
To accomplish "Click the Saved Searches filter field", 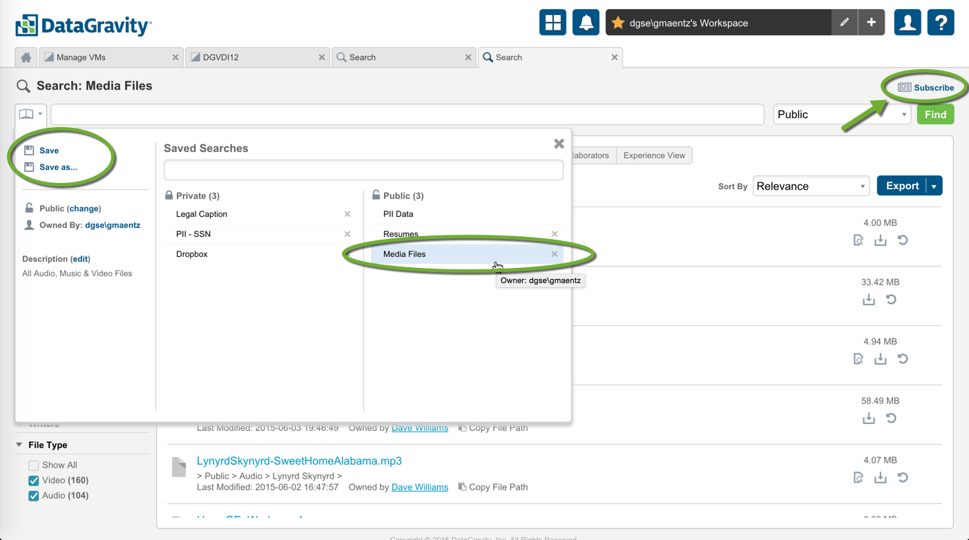I will (363, 170).
